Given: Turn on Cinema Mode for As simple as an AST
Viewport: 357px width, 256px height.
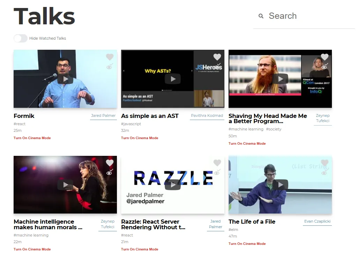Looking at the screenshot, I should (140, 138).
